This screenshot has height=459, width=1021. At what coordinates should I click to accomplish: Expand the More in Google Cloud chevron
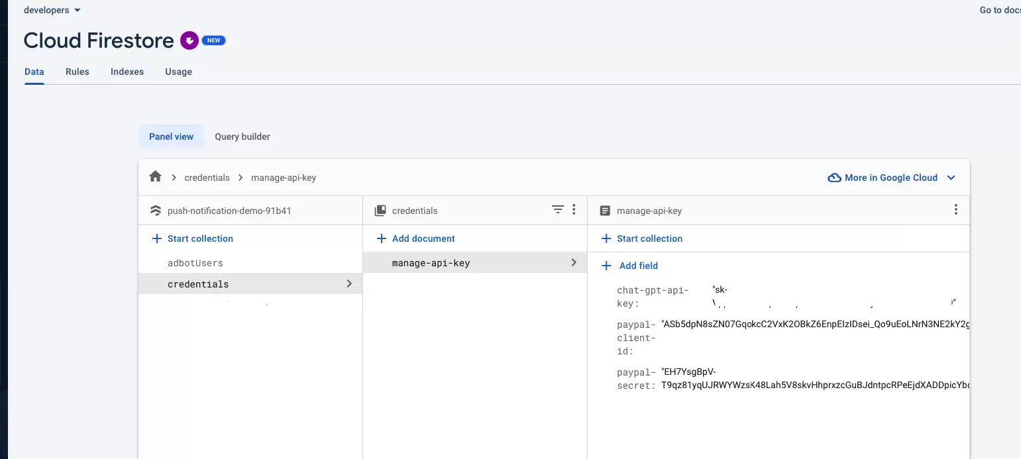pyautogui.click(x=951, y=178)
